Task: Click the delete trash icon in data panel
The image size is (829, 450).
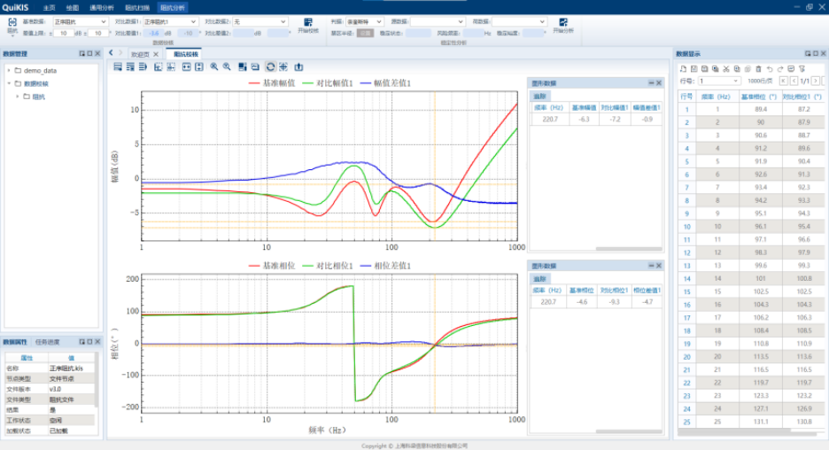Action: pyautogui.click(x=758, y=68)
